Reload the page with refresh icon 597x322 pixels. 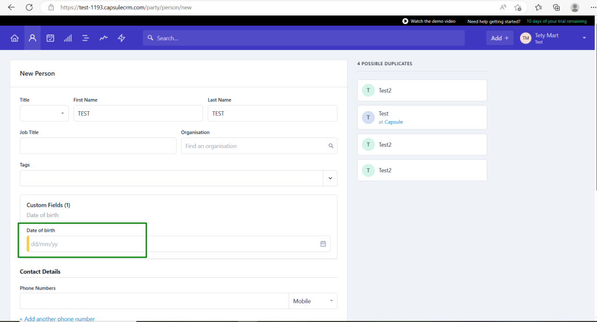(29, 7)
